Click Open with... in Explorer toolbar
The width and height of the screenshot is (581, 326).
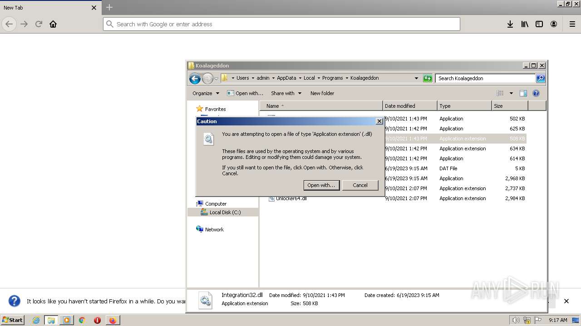(x=245, y=93)
